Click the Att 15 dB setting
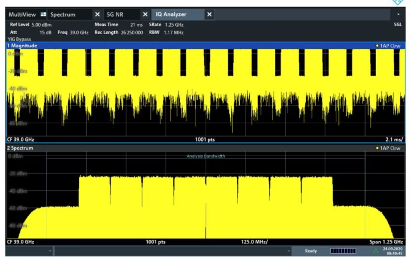This screenshot has height=259, width=412. pos(31,32)
